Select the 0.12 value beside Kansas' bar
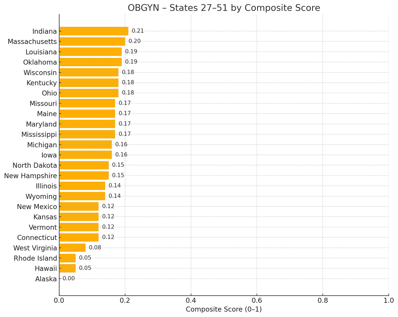The height and width of the screenshot is (317, 398). [x=108, y=217]
